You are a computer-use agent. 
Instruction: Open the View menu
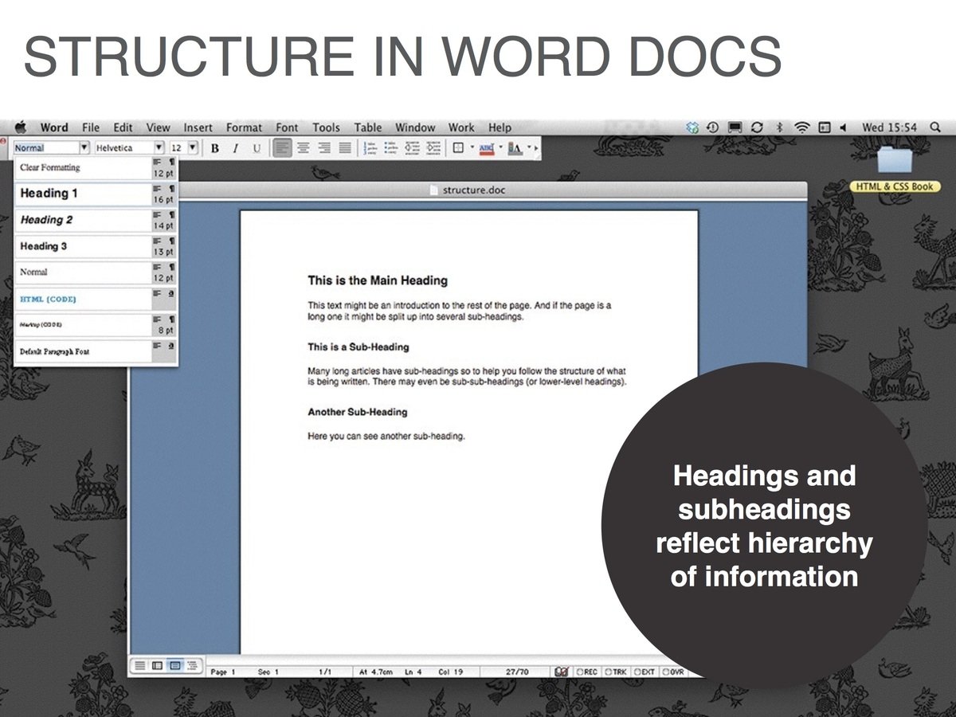158,127
